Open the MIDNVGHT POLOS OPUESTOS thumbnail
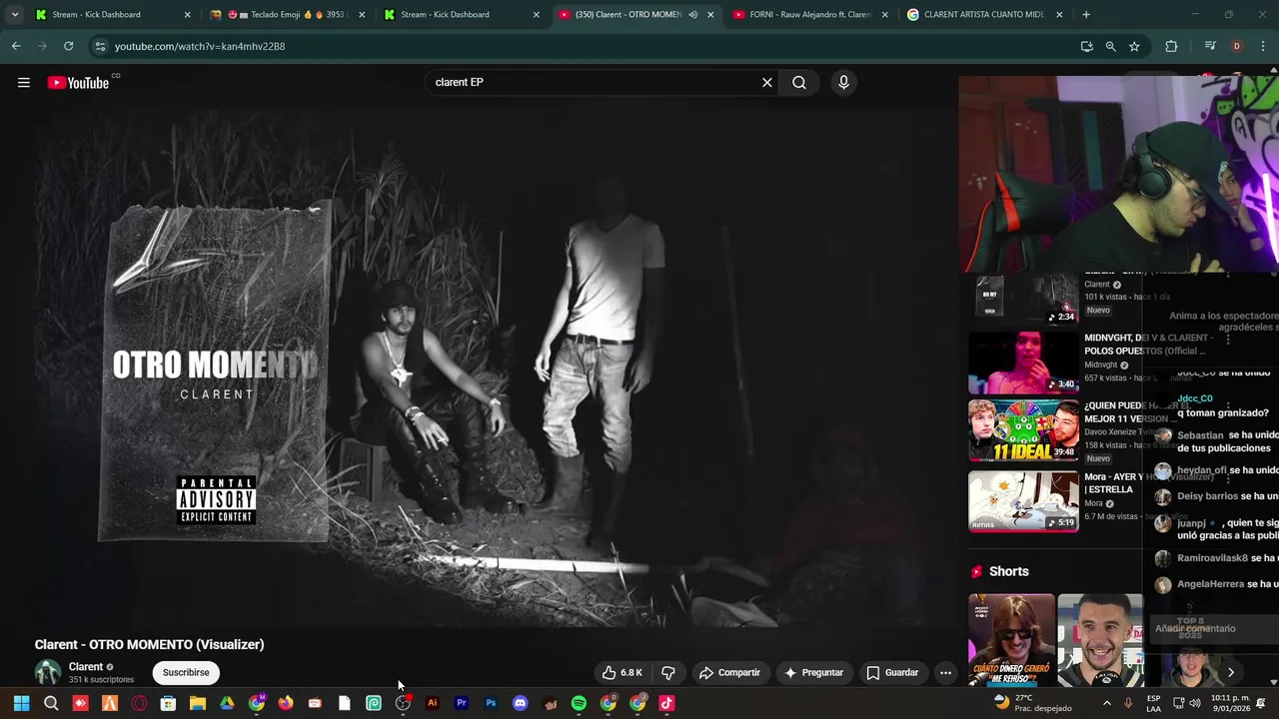The width and height of the screenshot is (1279, 719). (x=1023, y=362)
